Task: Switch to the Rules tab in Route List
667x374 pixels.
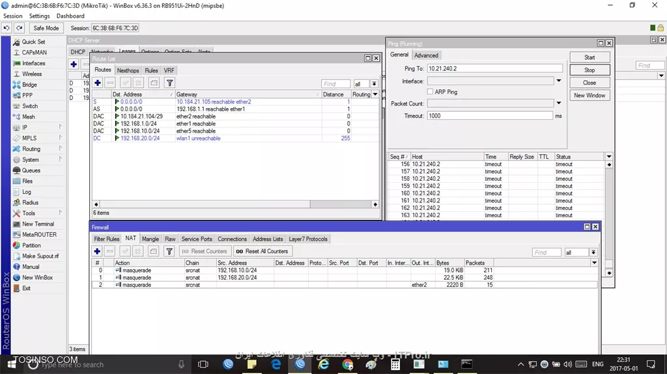Action: click(151, 70)
